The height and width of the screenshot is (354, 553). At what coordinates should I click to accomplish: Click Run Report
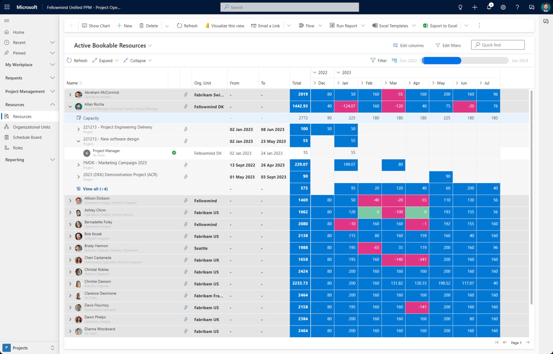[343, 26]
